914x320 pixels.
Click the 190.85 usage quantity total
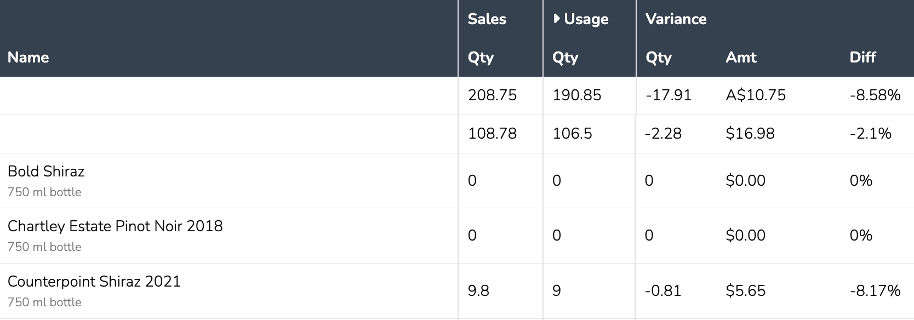point(576,95)
